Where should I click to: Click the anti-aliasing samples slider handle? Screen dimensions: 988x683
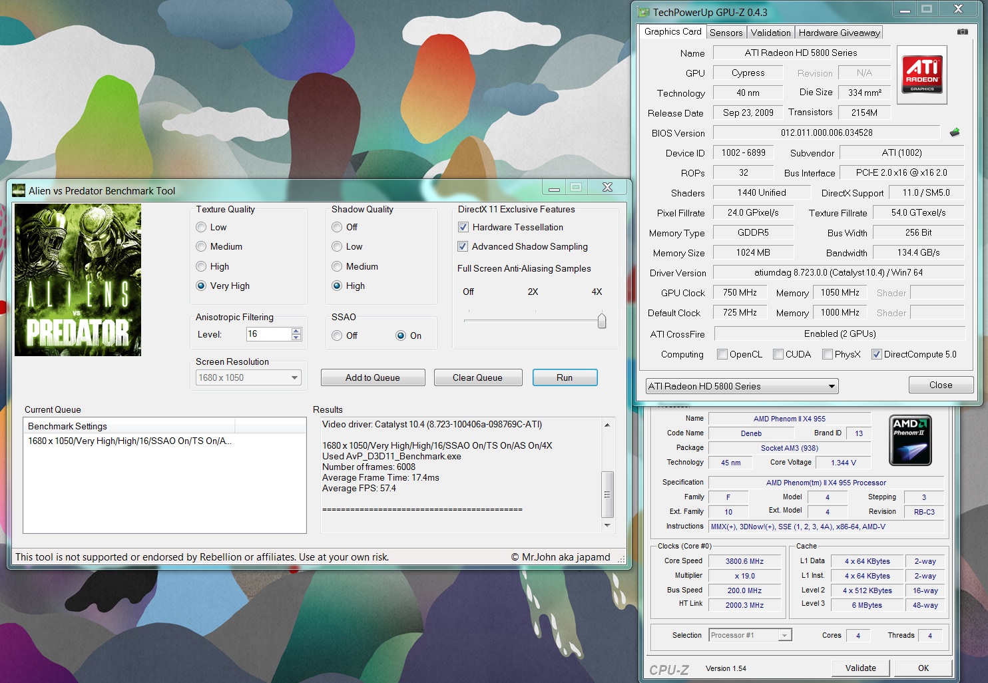pyautogui.click(x=602, y=321)
